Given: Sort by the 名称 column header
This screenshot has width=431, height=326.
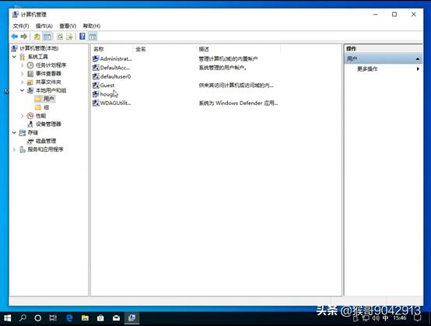Looking at the screenshot, I should click(112, 49).
